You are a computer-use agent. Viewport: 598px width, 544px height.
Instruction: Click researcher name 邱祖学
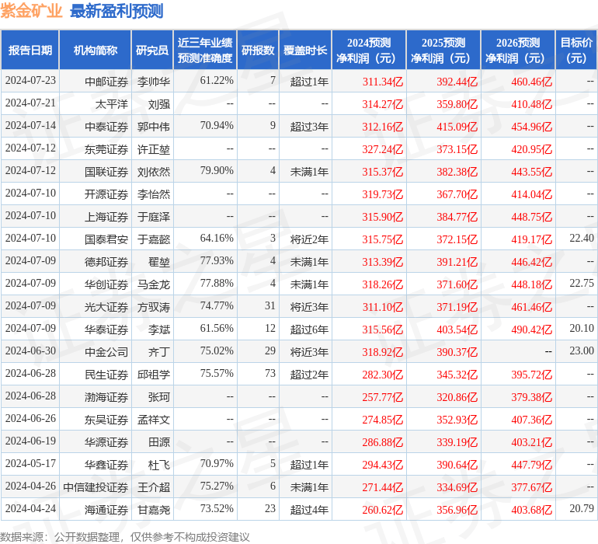(x=154, y=374)
